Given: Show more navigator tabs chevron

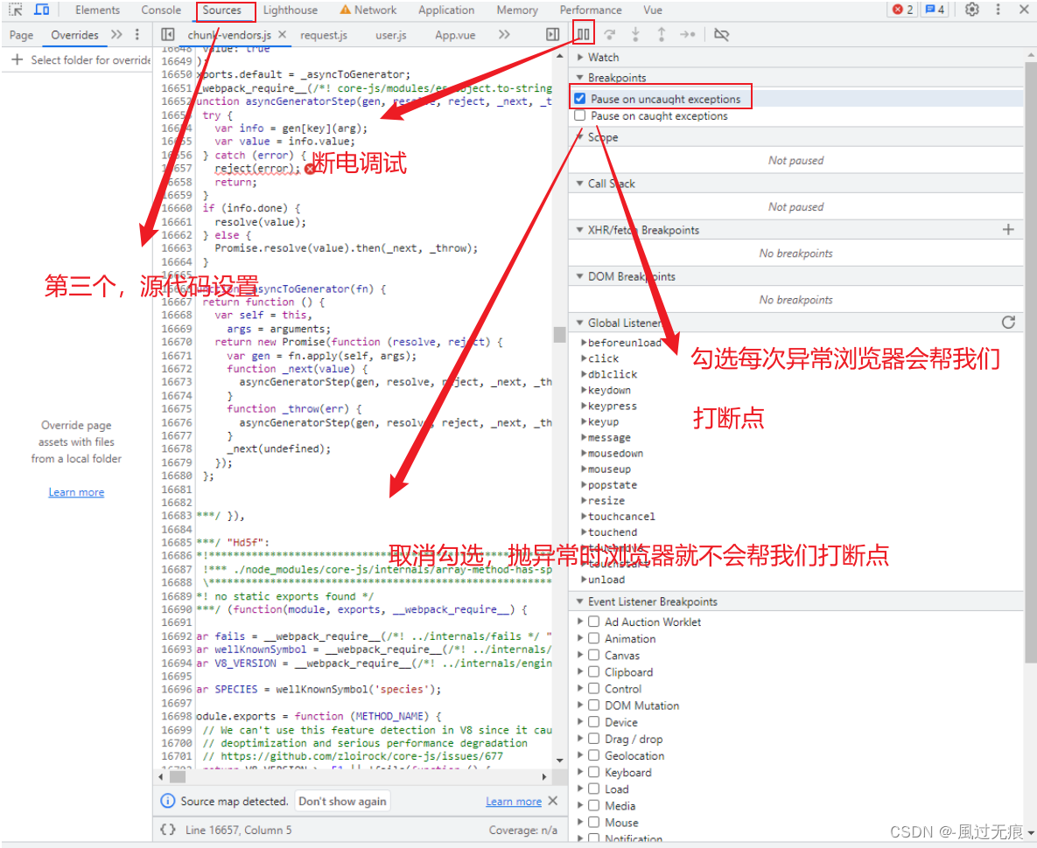Looking at the screenshot, I should pyautogui.click(x=116, y=34).
